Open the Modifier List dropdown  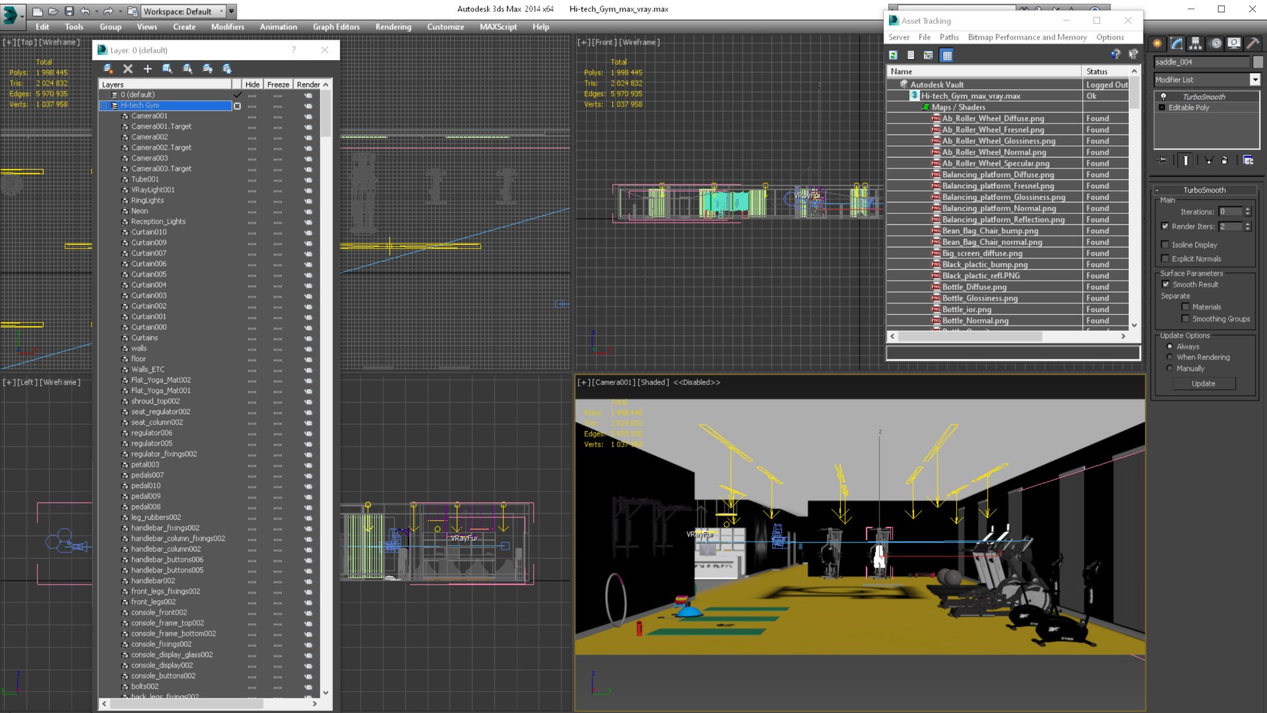pos(1254,80)
